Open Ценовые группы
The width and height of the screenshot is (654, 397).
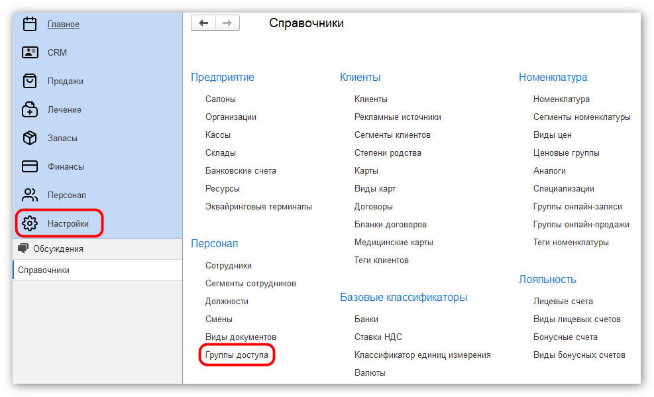click(567, 153)
